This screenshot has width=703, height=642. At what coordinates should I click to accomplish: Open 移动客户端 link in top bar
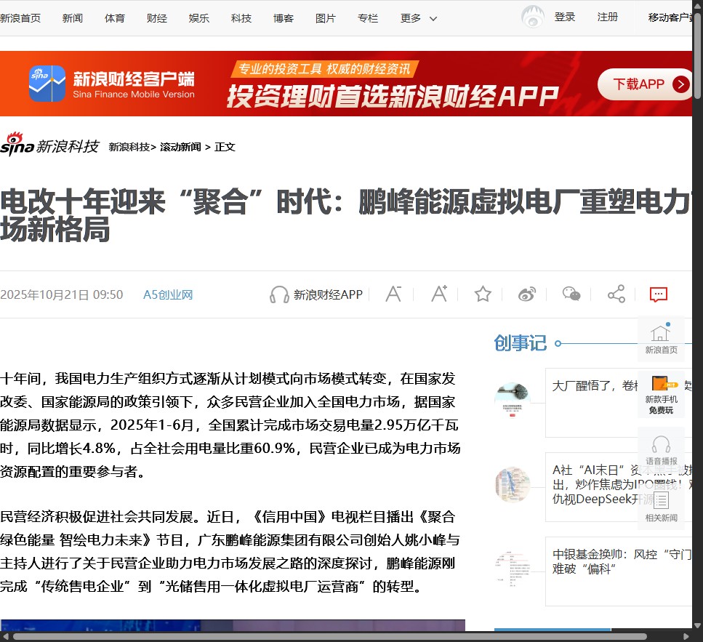click(x=670, y=17)
